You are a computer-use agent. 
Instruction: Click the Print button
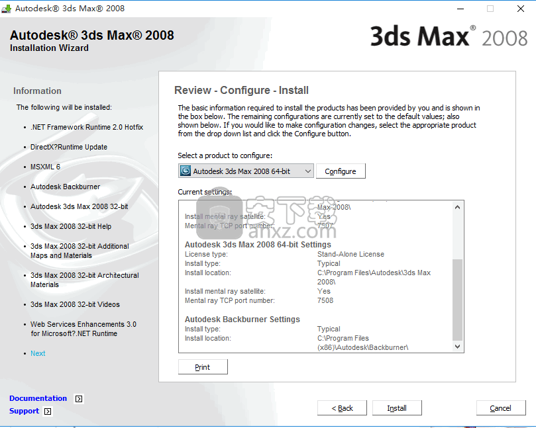click(x=203, y=367)
